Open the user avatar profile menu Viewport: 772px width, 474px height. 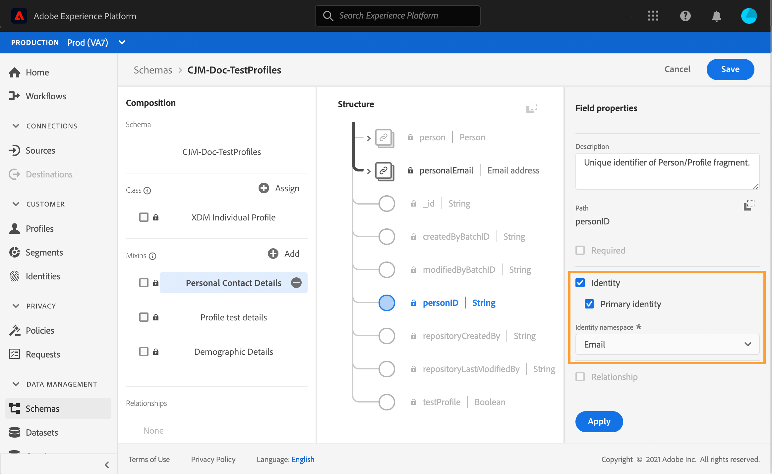(x=749, y=16)
